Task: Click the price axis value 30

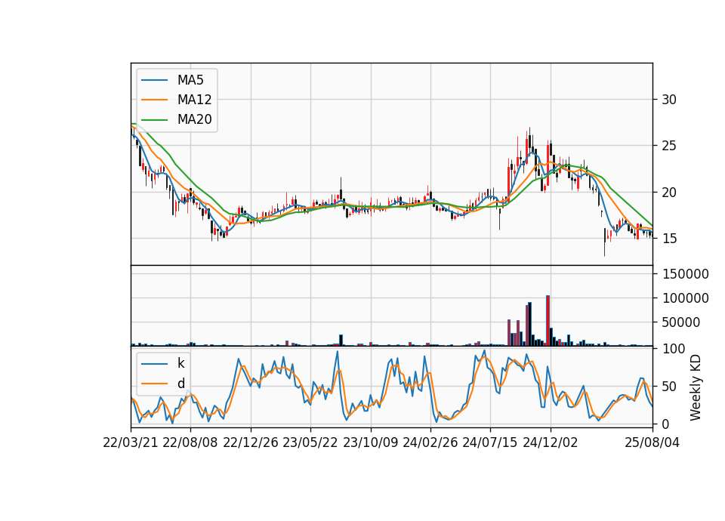Action: coord(668,100)
